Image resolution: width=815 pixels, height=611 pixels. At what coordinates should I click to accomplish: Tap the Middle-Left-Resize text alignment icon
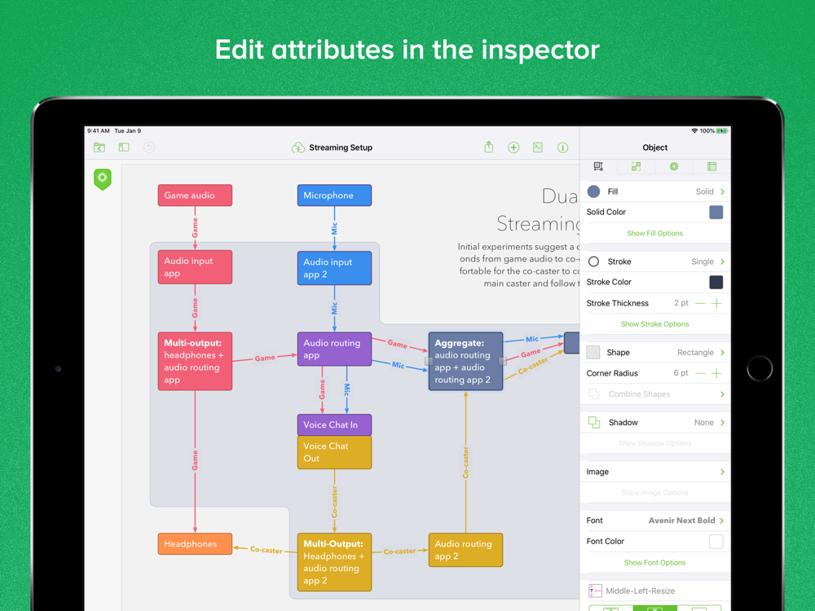[595, 591]
